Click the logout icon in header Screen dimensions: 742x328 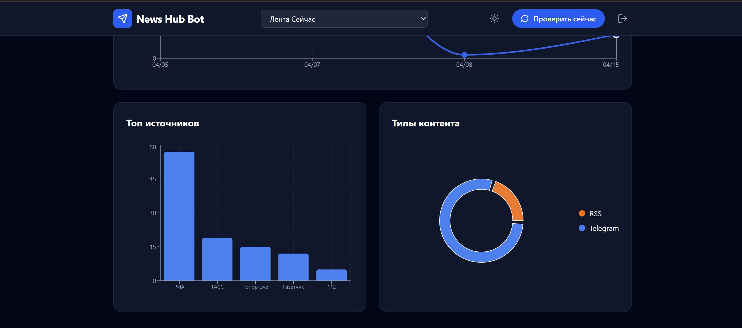pyautogui.click(x=622, y=19)
